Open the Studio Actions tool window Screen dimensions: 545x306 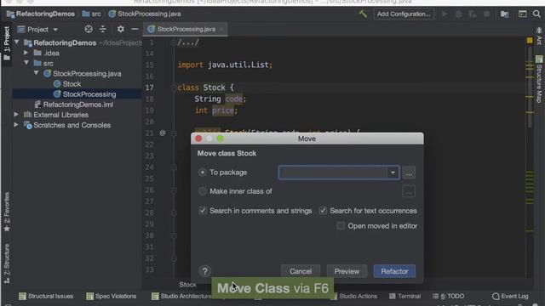(354, 296)
